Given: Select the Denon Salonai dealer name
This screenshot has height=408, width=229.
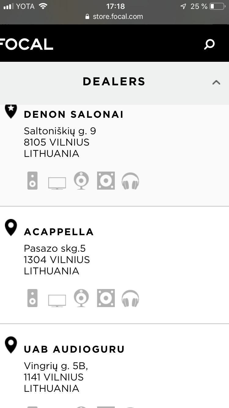Looking at the screenshot, I should click(x=74, y=114).
